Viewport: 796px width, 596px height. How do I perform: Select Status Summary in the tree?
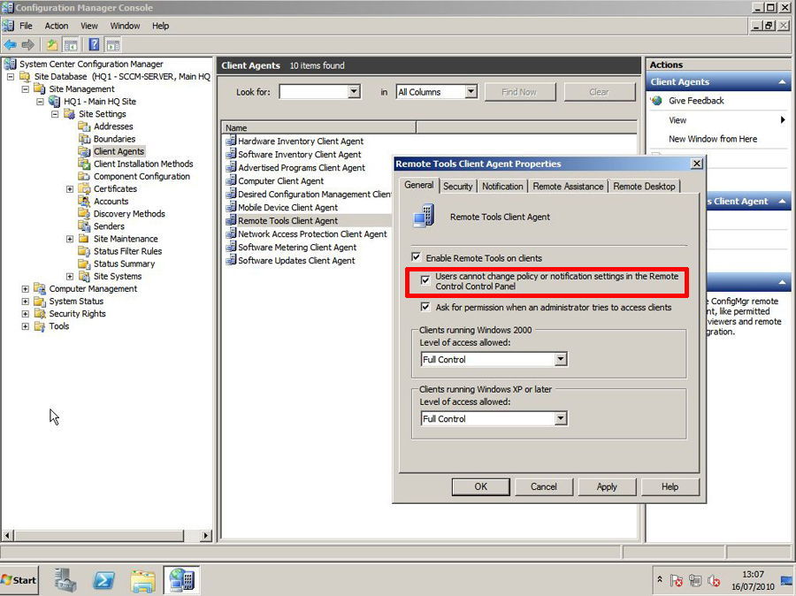coord(124,264)
